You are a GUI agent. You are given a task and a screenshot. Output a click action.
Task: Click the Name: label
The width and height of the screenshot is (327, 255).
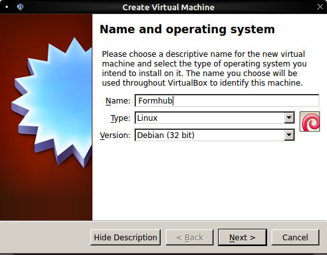tap(118, 101)
